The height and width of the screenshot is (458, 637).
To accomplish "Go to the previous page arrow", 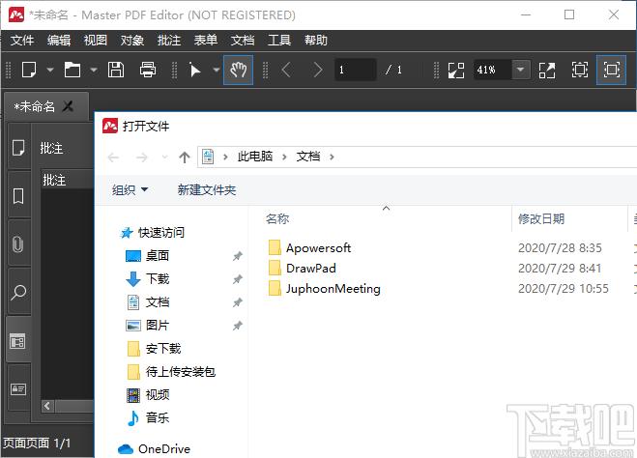I will pos(286,70).
